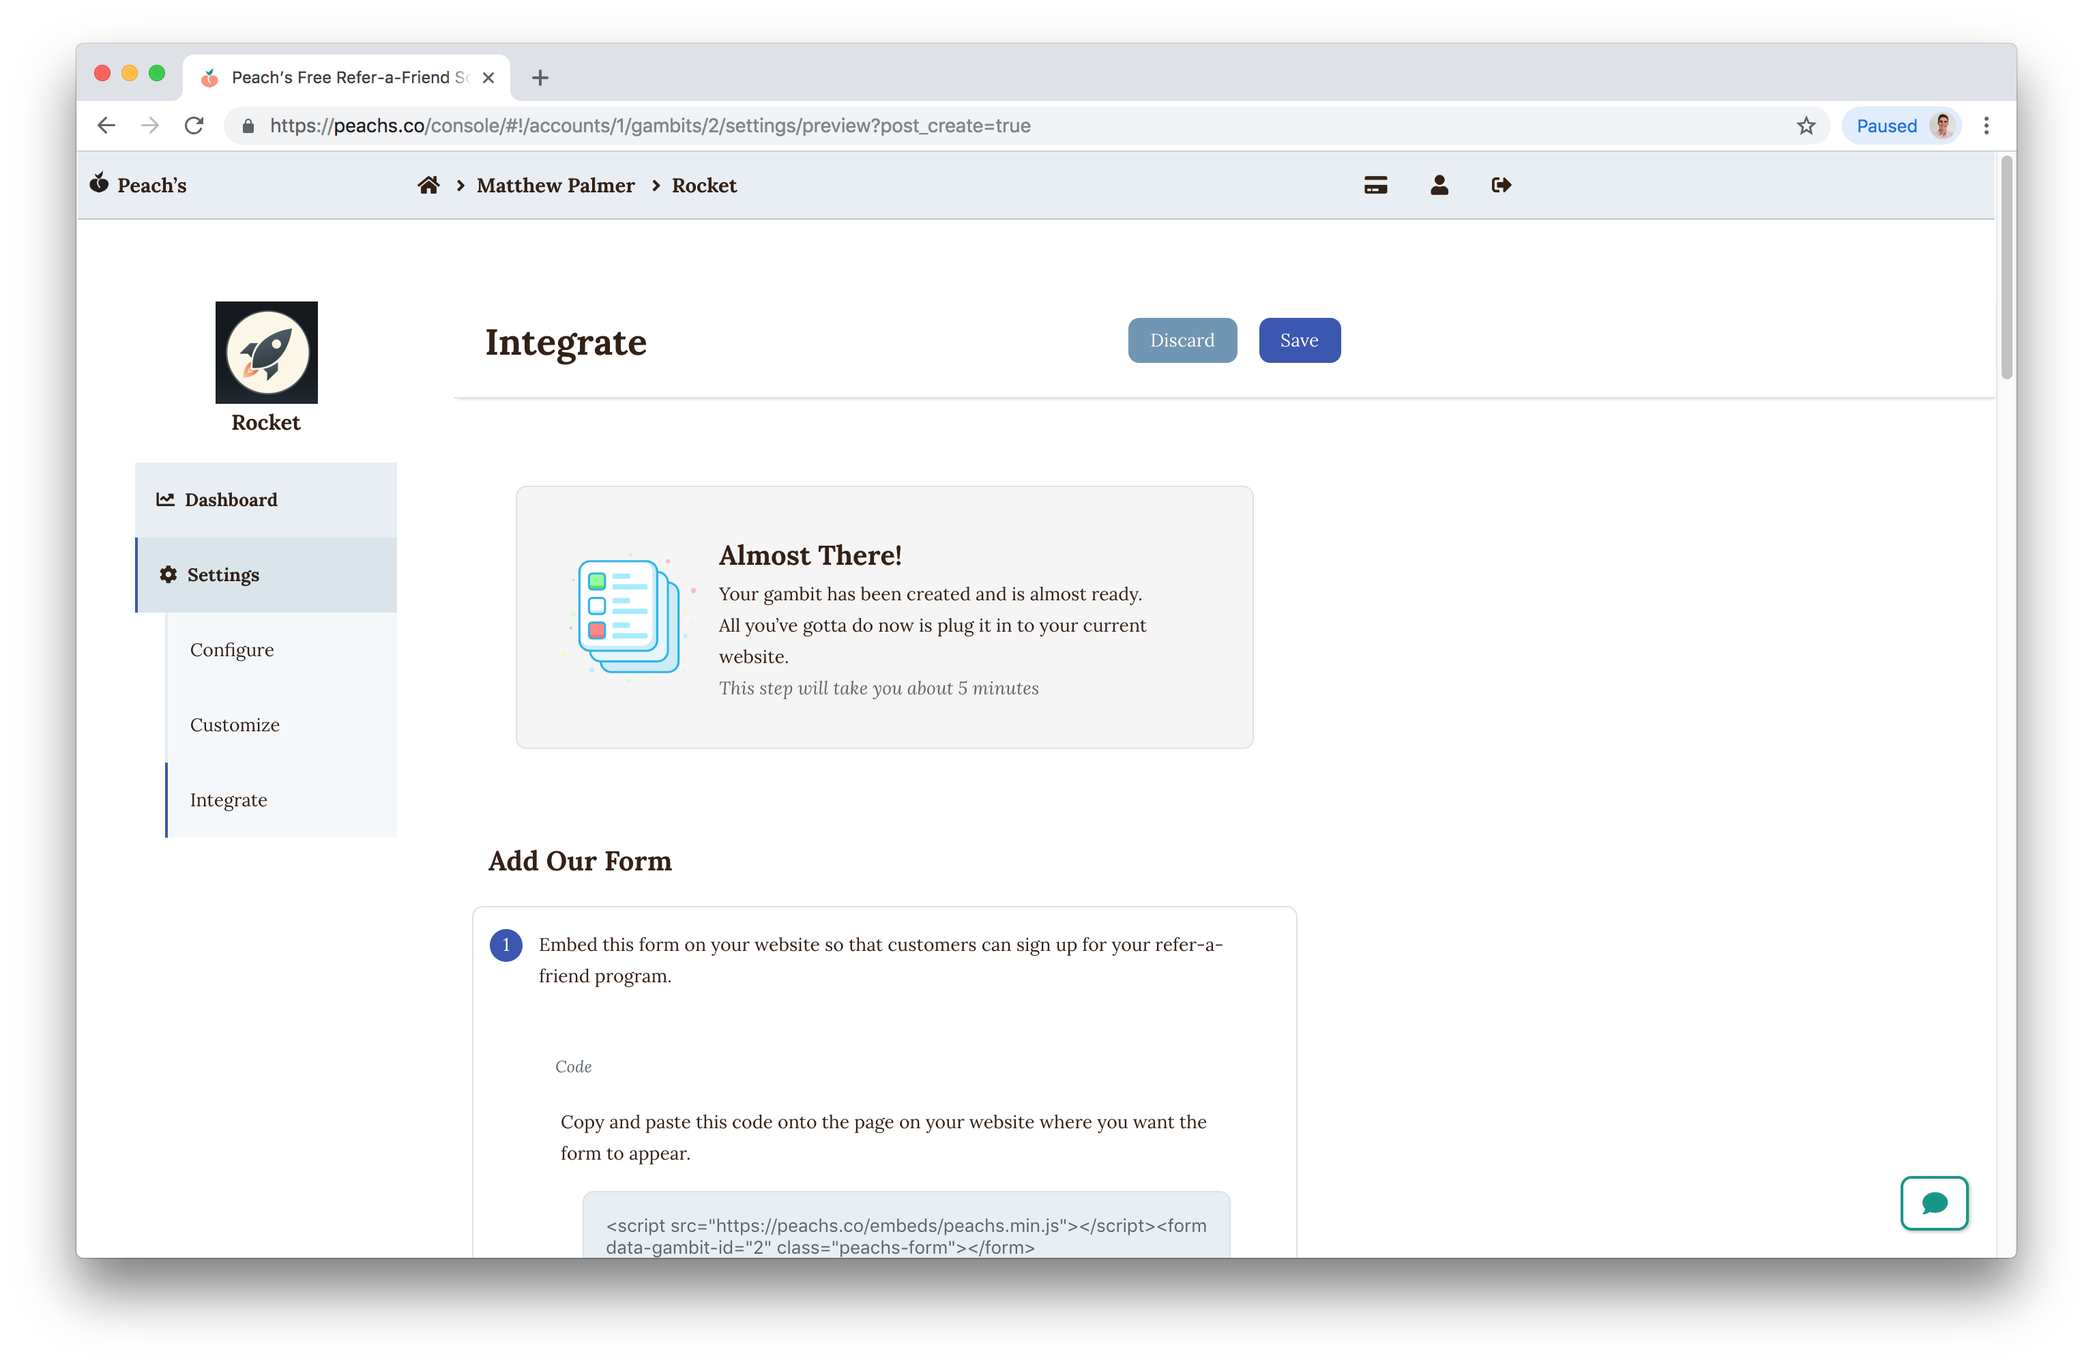The image size is (2093, 1367).
Task: Open billing via credit card icon
Action: pos(1375,186)
